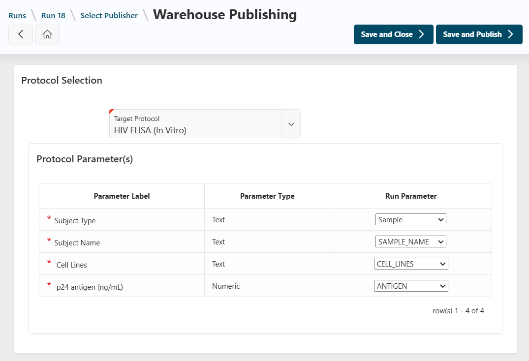
Task: Navigate to Runs breadcrumb link
Action: pyautogui.click(x=17, y=16)
